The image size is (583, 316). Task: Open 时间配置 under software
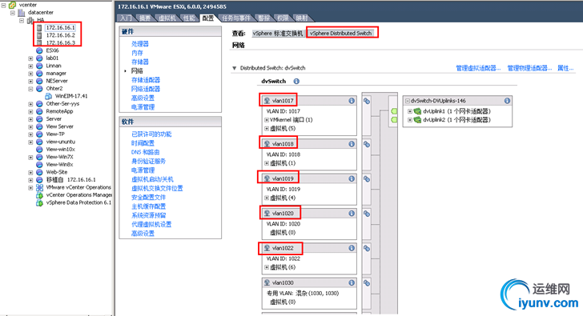143,143
